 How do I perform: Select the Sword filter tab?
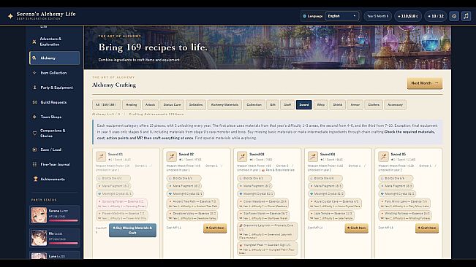[x=304, y=105]
